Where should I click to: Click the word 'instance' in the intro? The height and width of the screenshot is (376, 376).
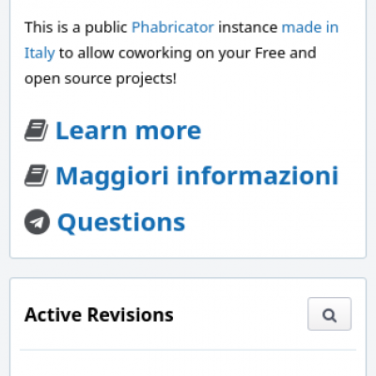[x=248, y=27]
